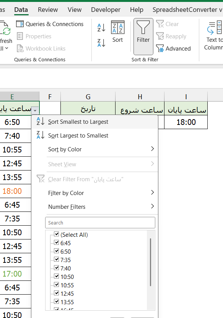This screenshot has height=318, width=223.
Task: Expand Sheet View submenu
Action: coord(94,164)
